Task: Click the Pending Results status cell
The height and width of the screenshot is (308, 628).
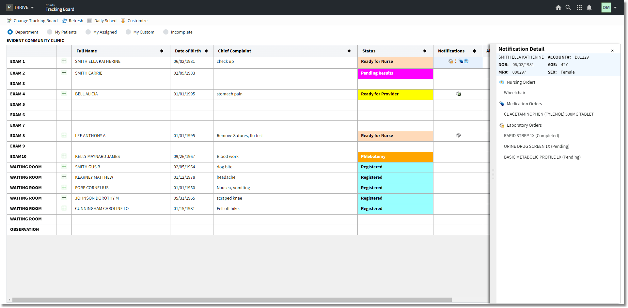Action: click(x=395, y=74)
